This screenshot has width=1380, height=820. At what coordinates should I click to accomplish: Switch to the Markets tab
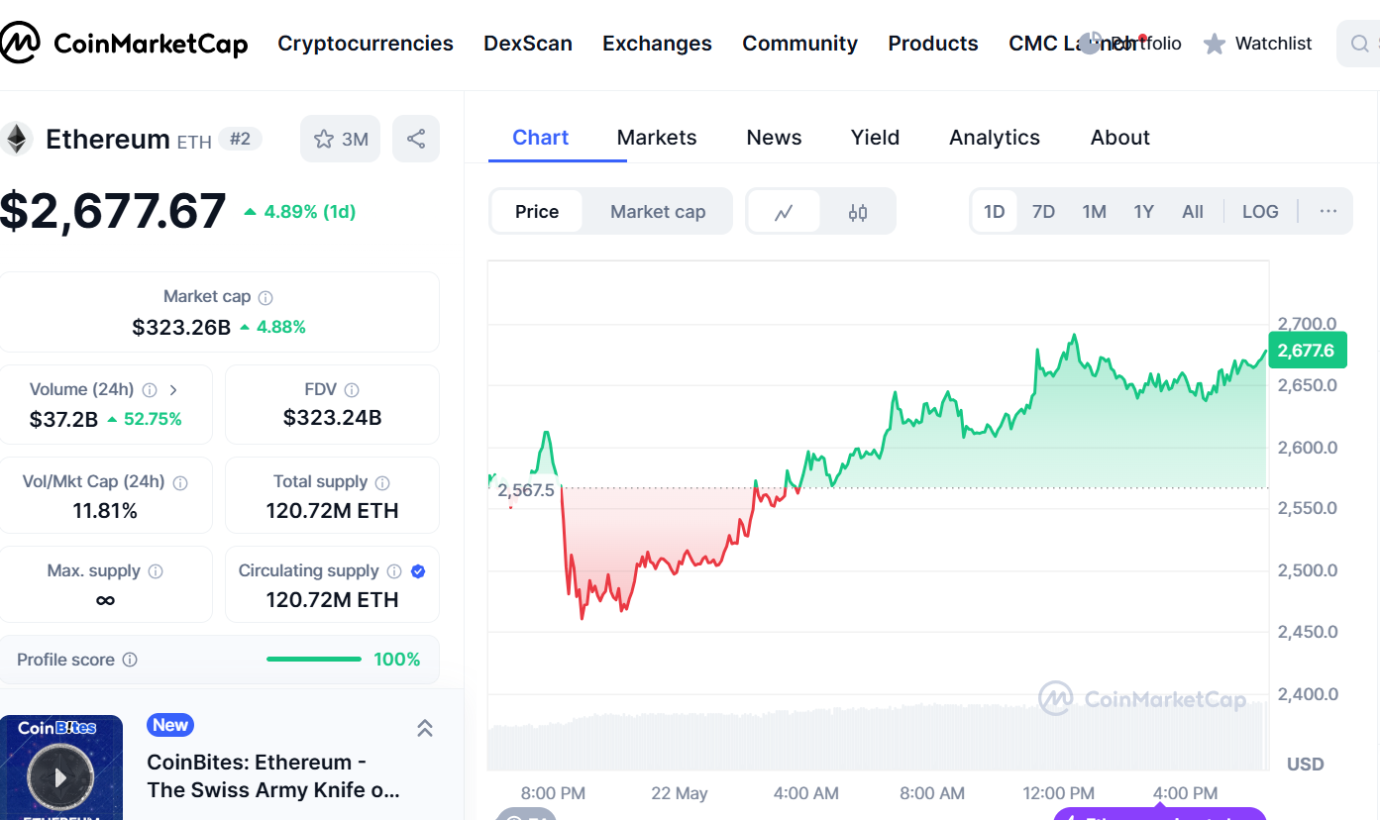[657, 138]
